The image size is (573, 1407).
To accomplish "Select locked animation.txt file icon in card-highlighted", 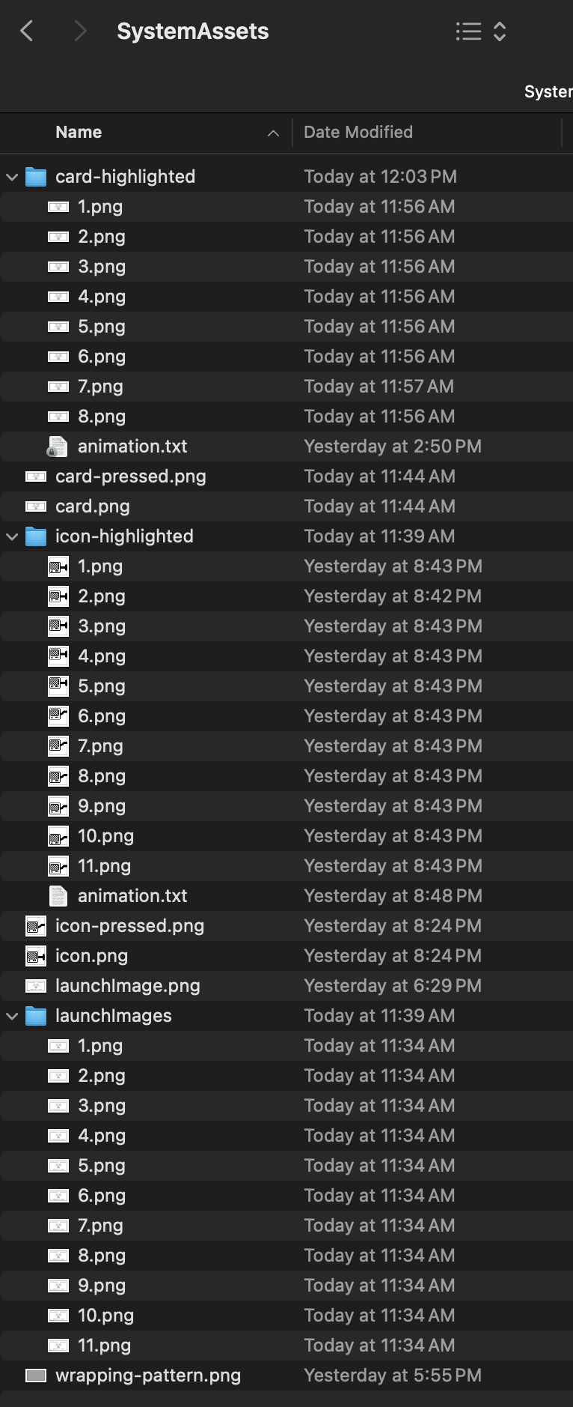I will [58, 447].
